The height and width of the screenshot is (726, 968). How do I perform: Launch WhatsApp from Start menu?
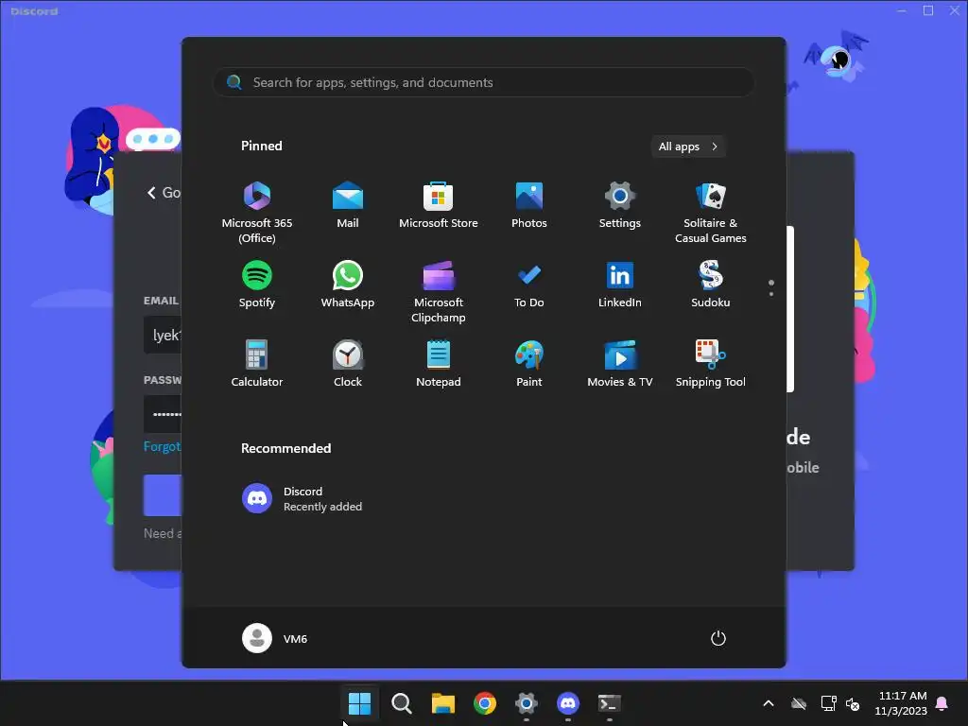(x=348, y=285)
